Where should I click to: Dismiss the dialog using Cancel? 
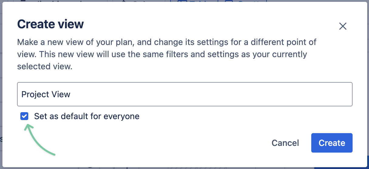pos(285,143)
